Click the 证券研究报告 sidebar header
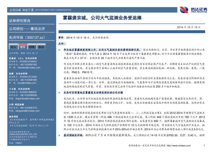Viewport: 216px width, 152px height. click(20, 21)
